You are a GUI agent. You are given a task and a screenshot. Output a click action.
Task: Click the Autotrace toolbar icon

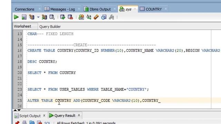click(x=44, y=17)
